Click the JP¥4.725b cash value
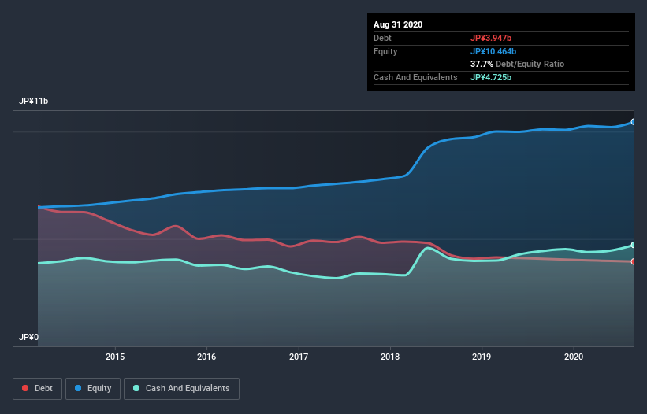 [491, 77]
